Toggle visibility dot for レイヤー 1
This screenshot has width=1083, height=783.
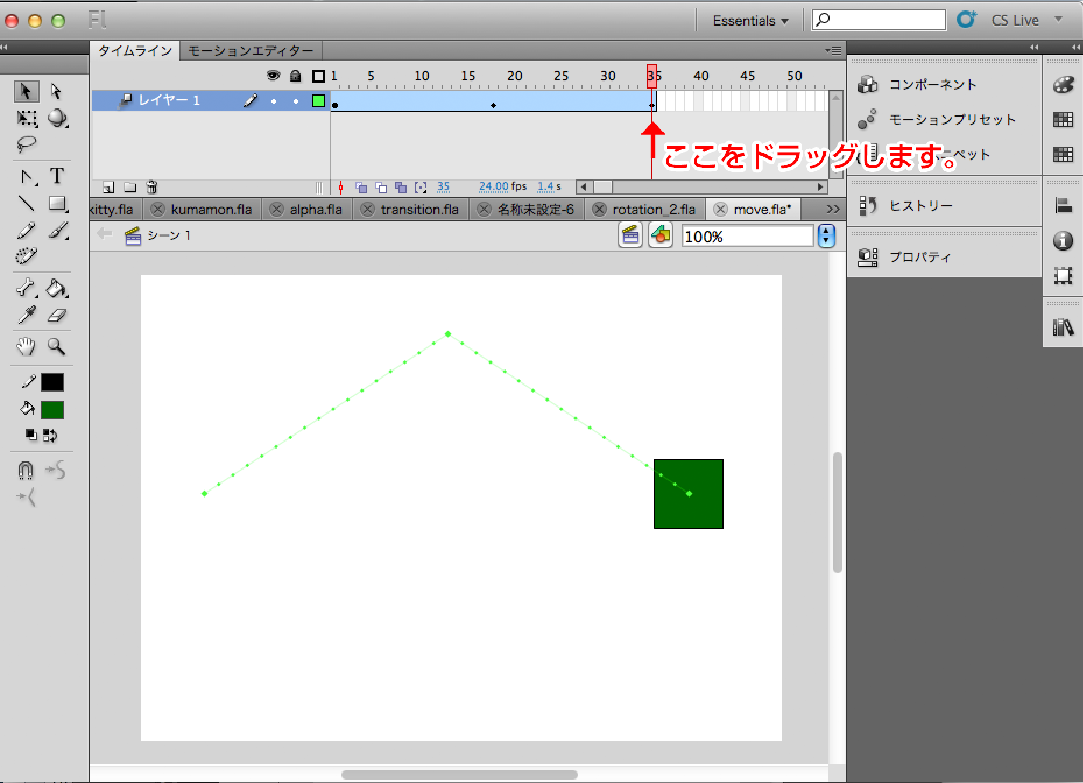(274, 101)
